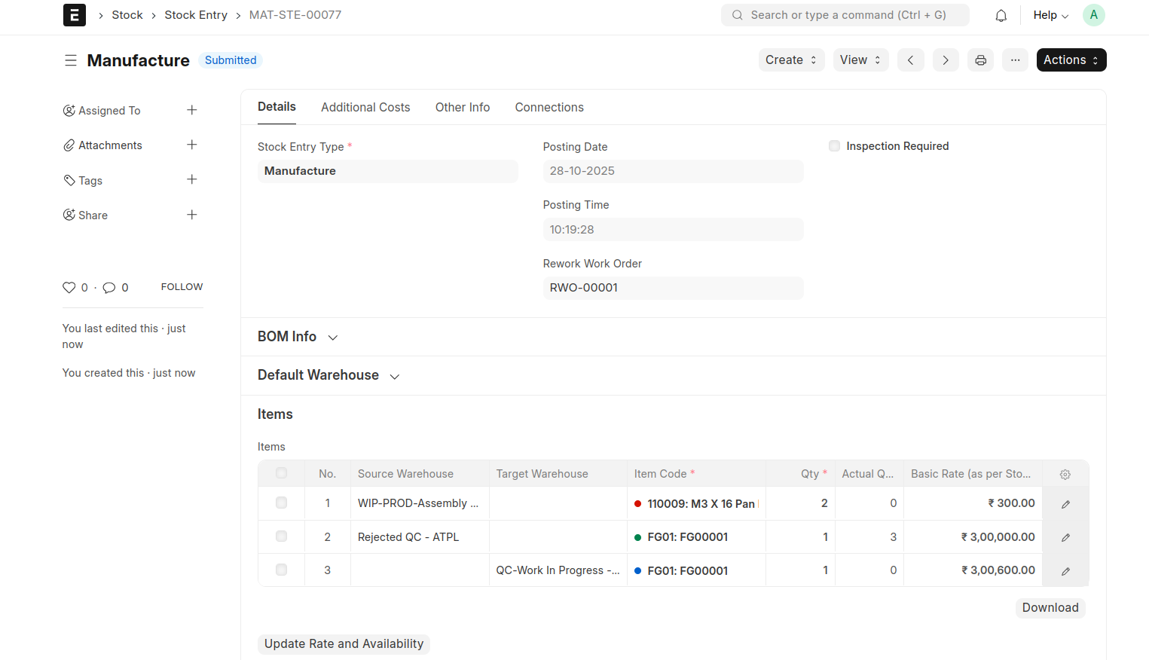Go to next document with right arrow
Image resolution: width=1149 pixels, height=660 pixels.
coord(945,60)
